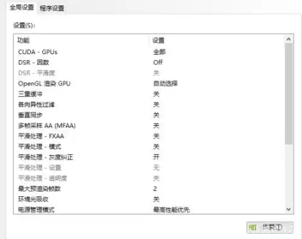Select the 平滑处理 - 灰度纠正 row
Viewport: 302px width, 239px height.
(149, 157)
